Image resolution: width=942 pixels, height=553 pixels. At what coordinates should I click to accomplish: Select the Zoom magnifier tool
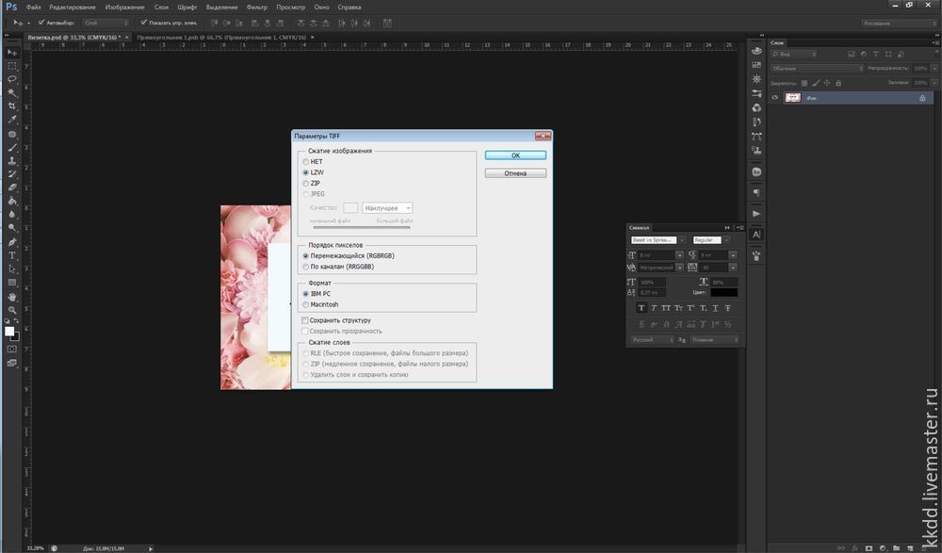coord(12,310)
